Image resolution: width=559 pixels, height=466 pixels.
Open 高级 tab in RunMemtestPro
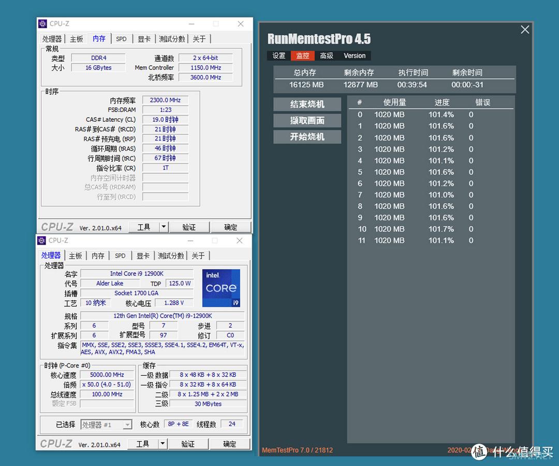pyautogui.click(x=327, y=55)
